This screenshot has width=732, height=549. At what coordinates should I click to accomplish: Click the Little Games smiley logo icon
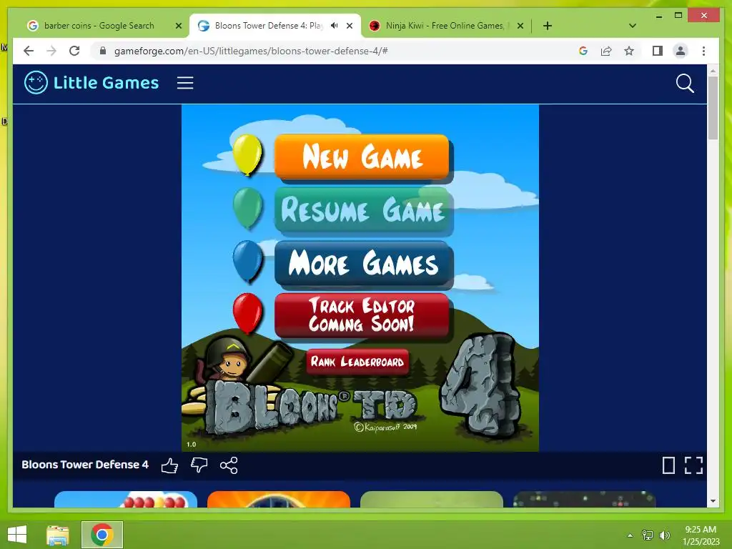(x=36, y=83)
